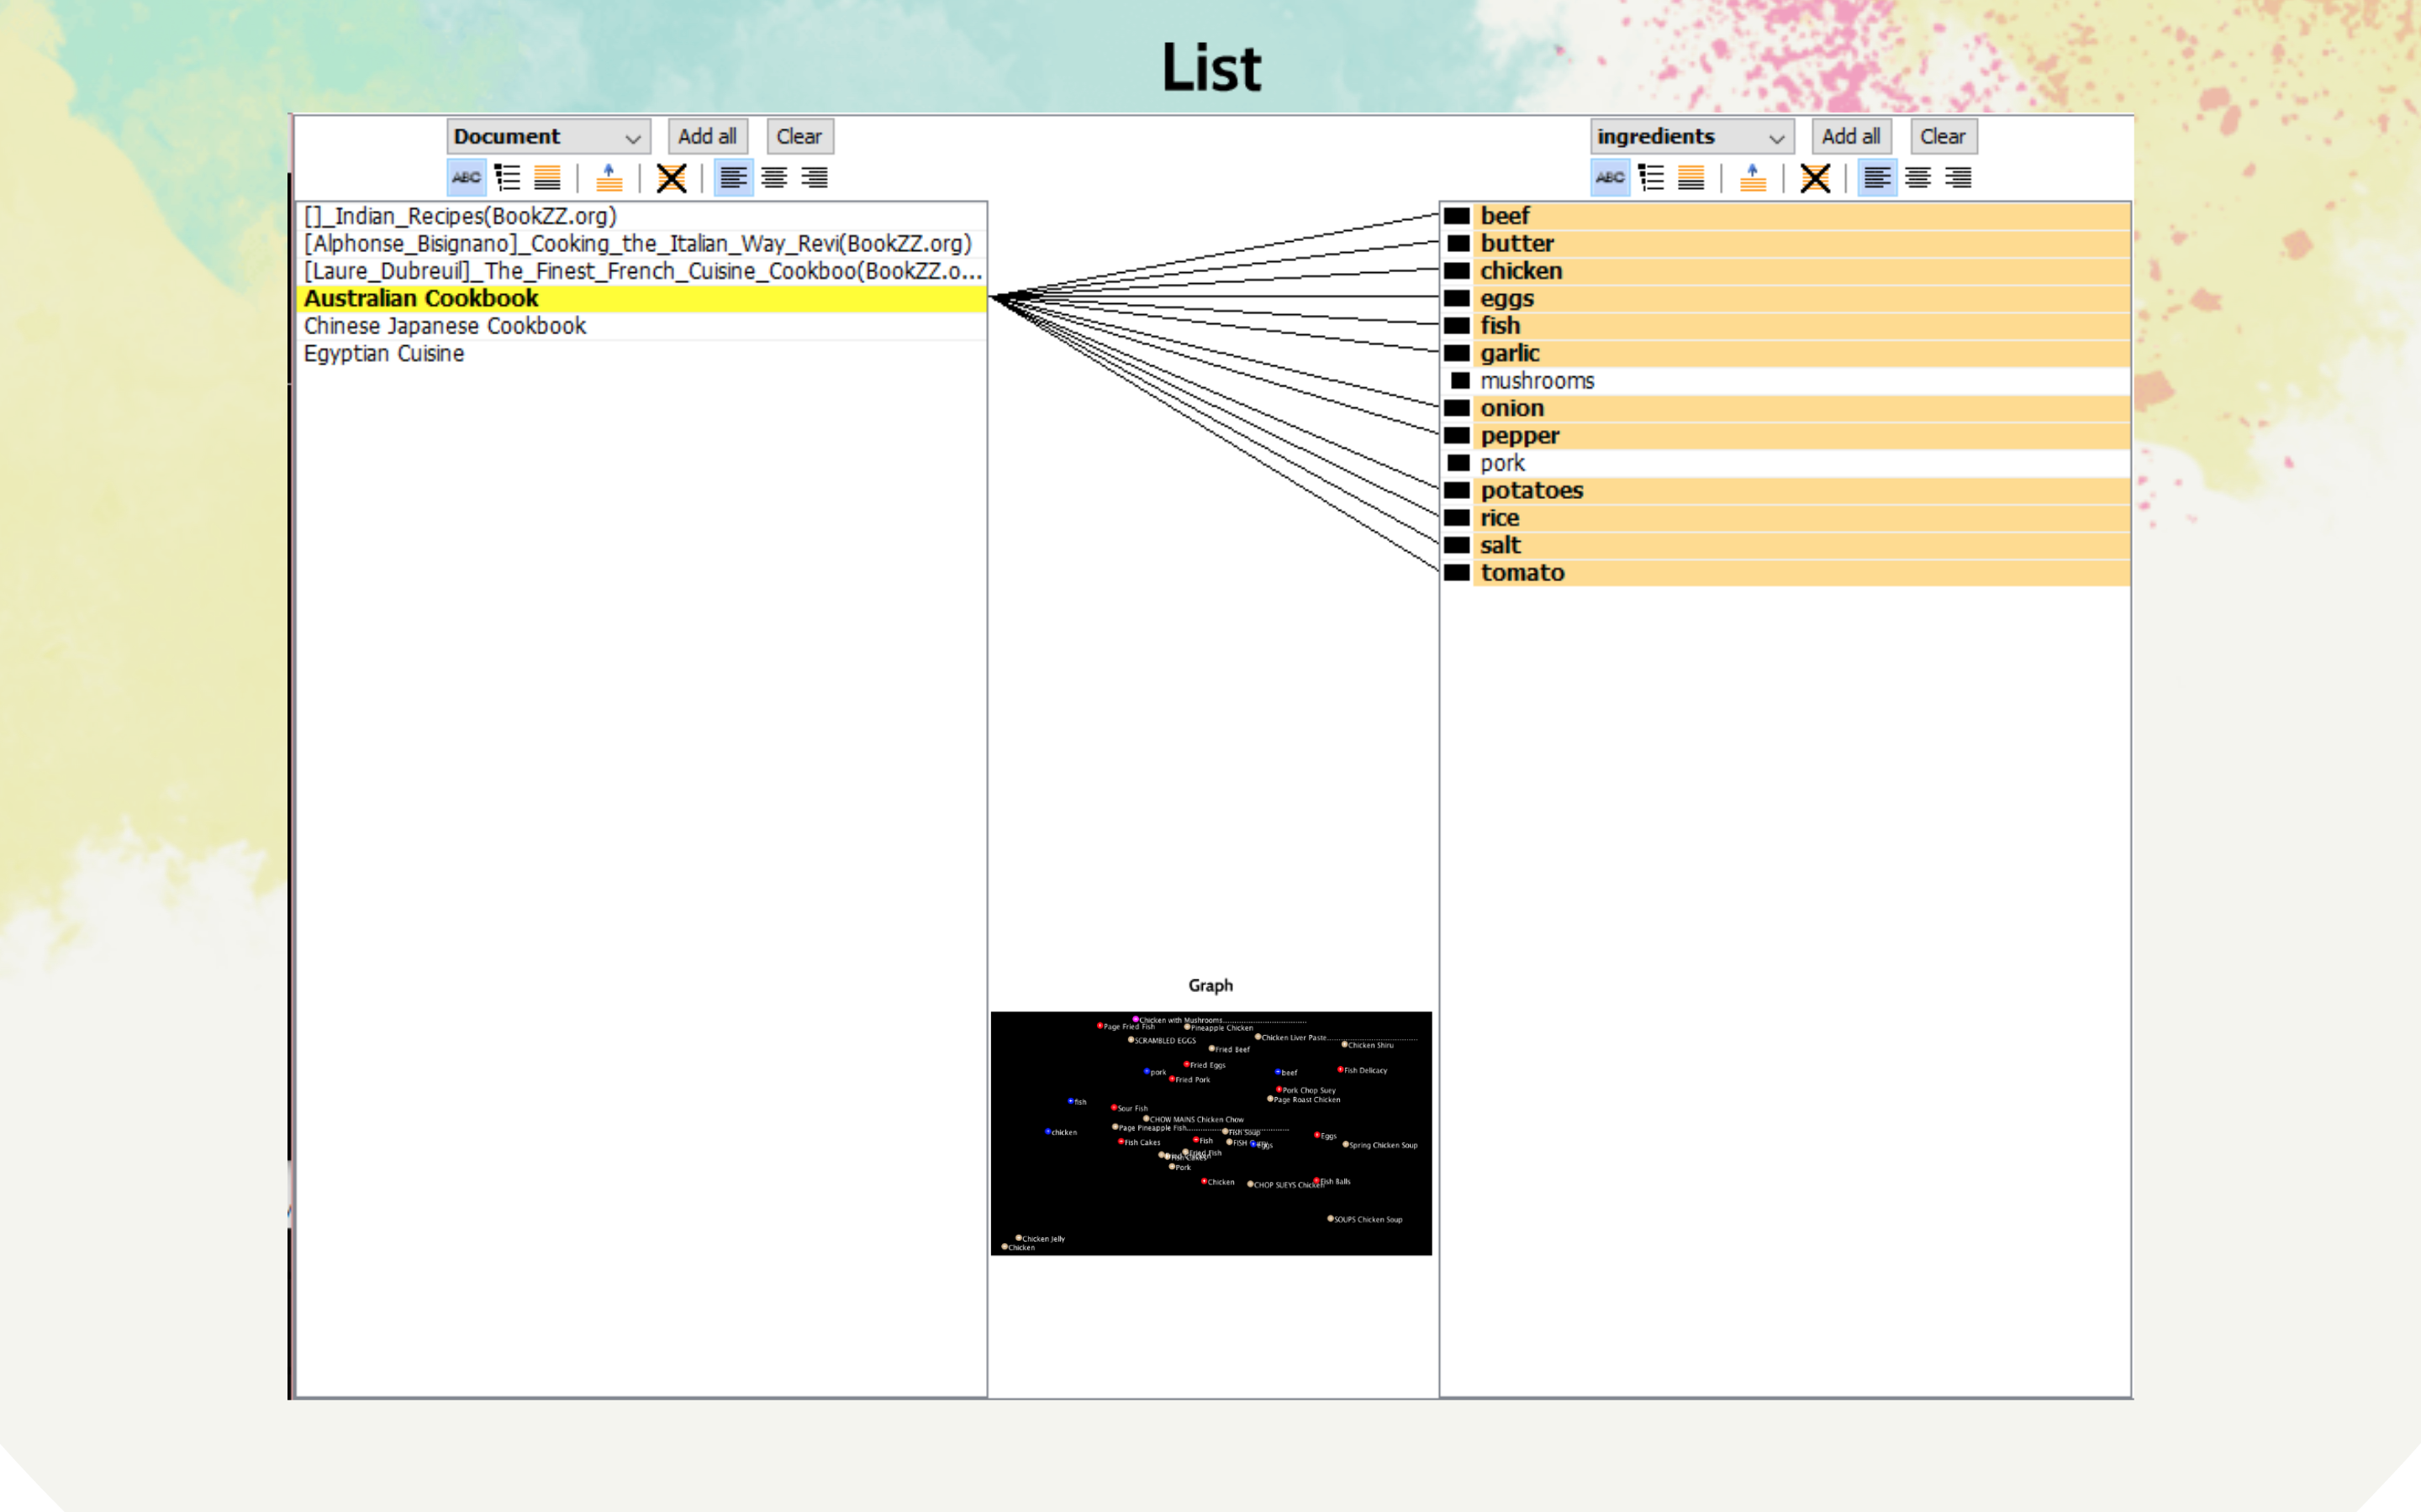
Task: Align Document list text left
Action: (x=733, y=178)
